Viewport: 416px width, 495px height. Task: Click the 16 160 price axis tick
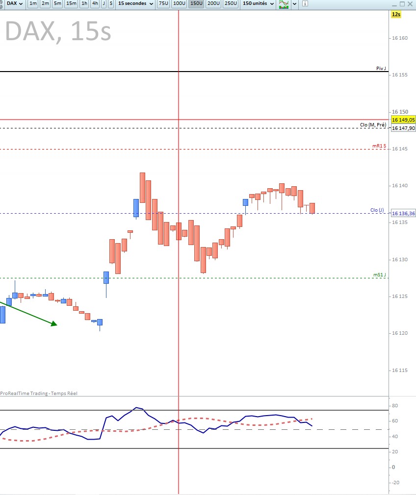tap(399, 38)
